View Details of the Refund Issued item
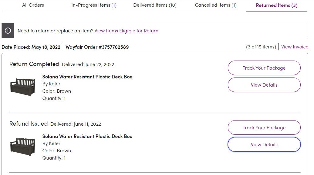 pyautogui.click(x=264, y=144)
